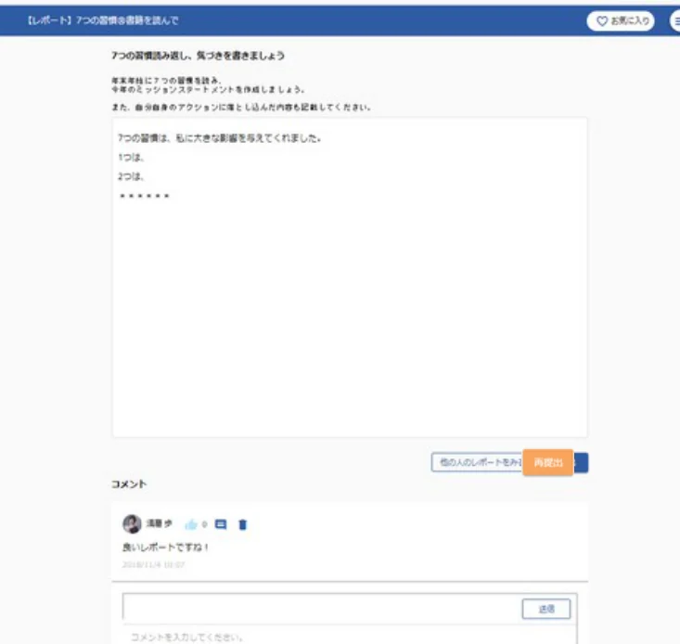Screen dimensions: 680x644
Task: Click the comment text 良いレポートですね！
Action: click(166, 547)
